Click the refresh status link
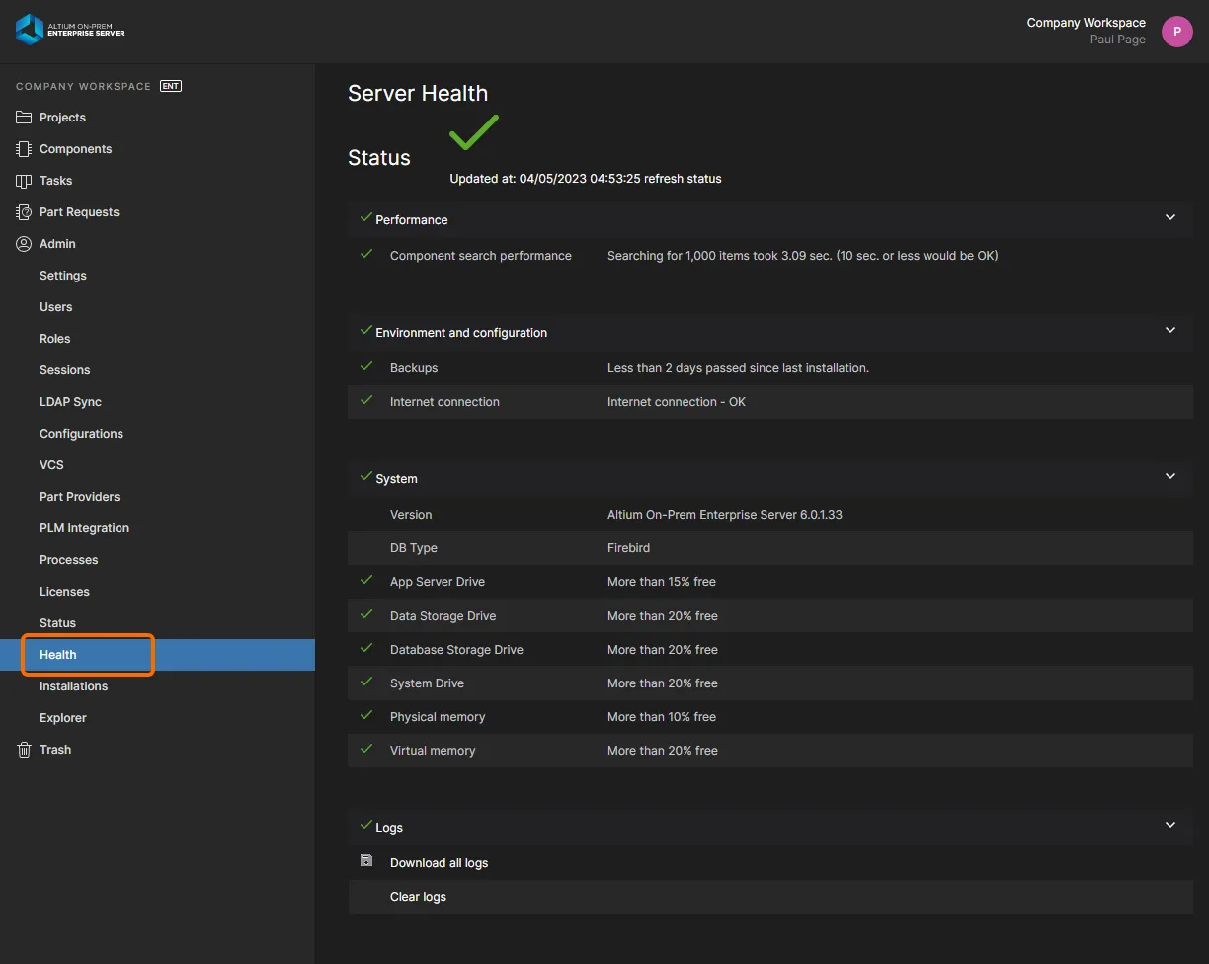Viewport: 1209px width, 964px height. (x=683, y=179)
